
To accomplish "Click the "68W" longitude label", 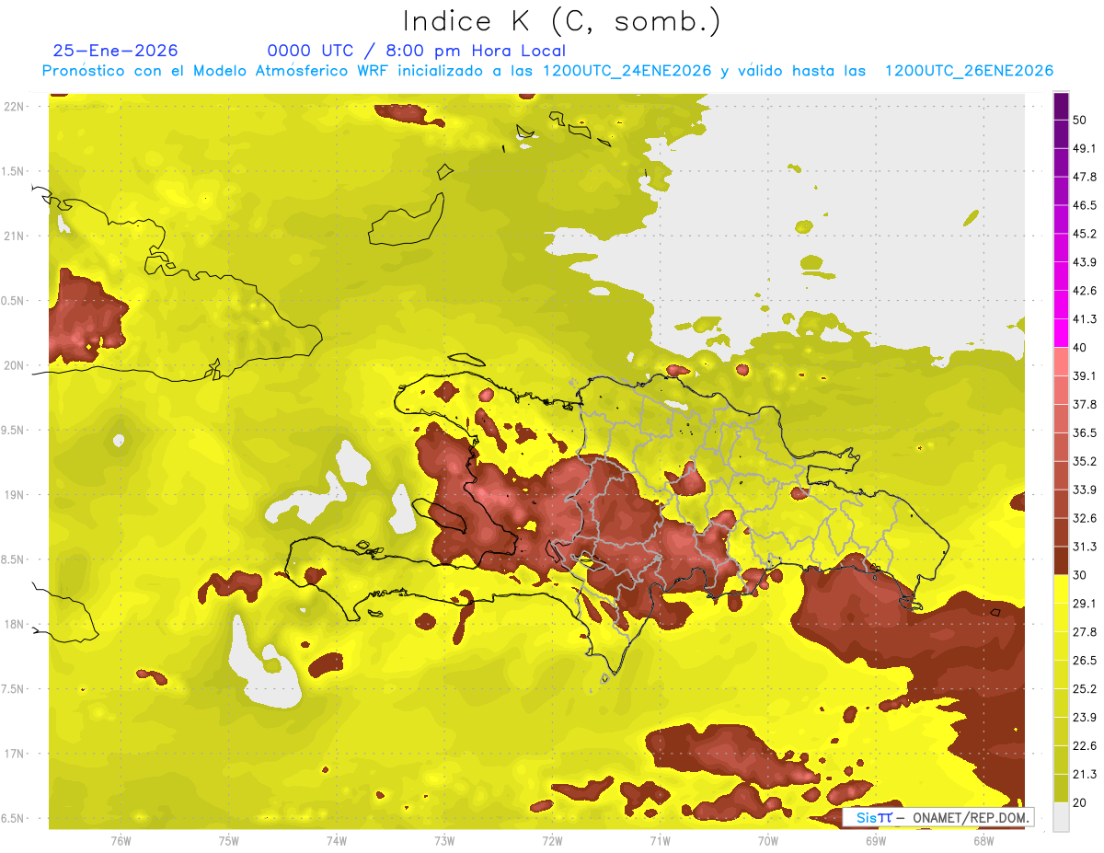I will point(983,840).
